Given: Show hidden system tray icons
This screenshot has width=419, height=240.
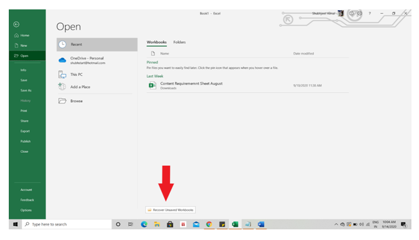Looking at the screenshot, I should (336, 224).
